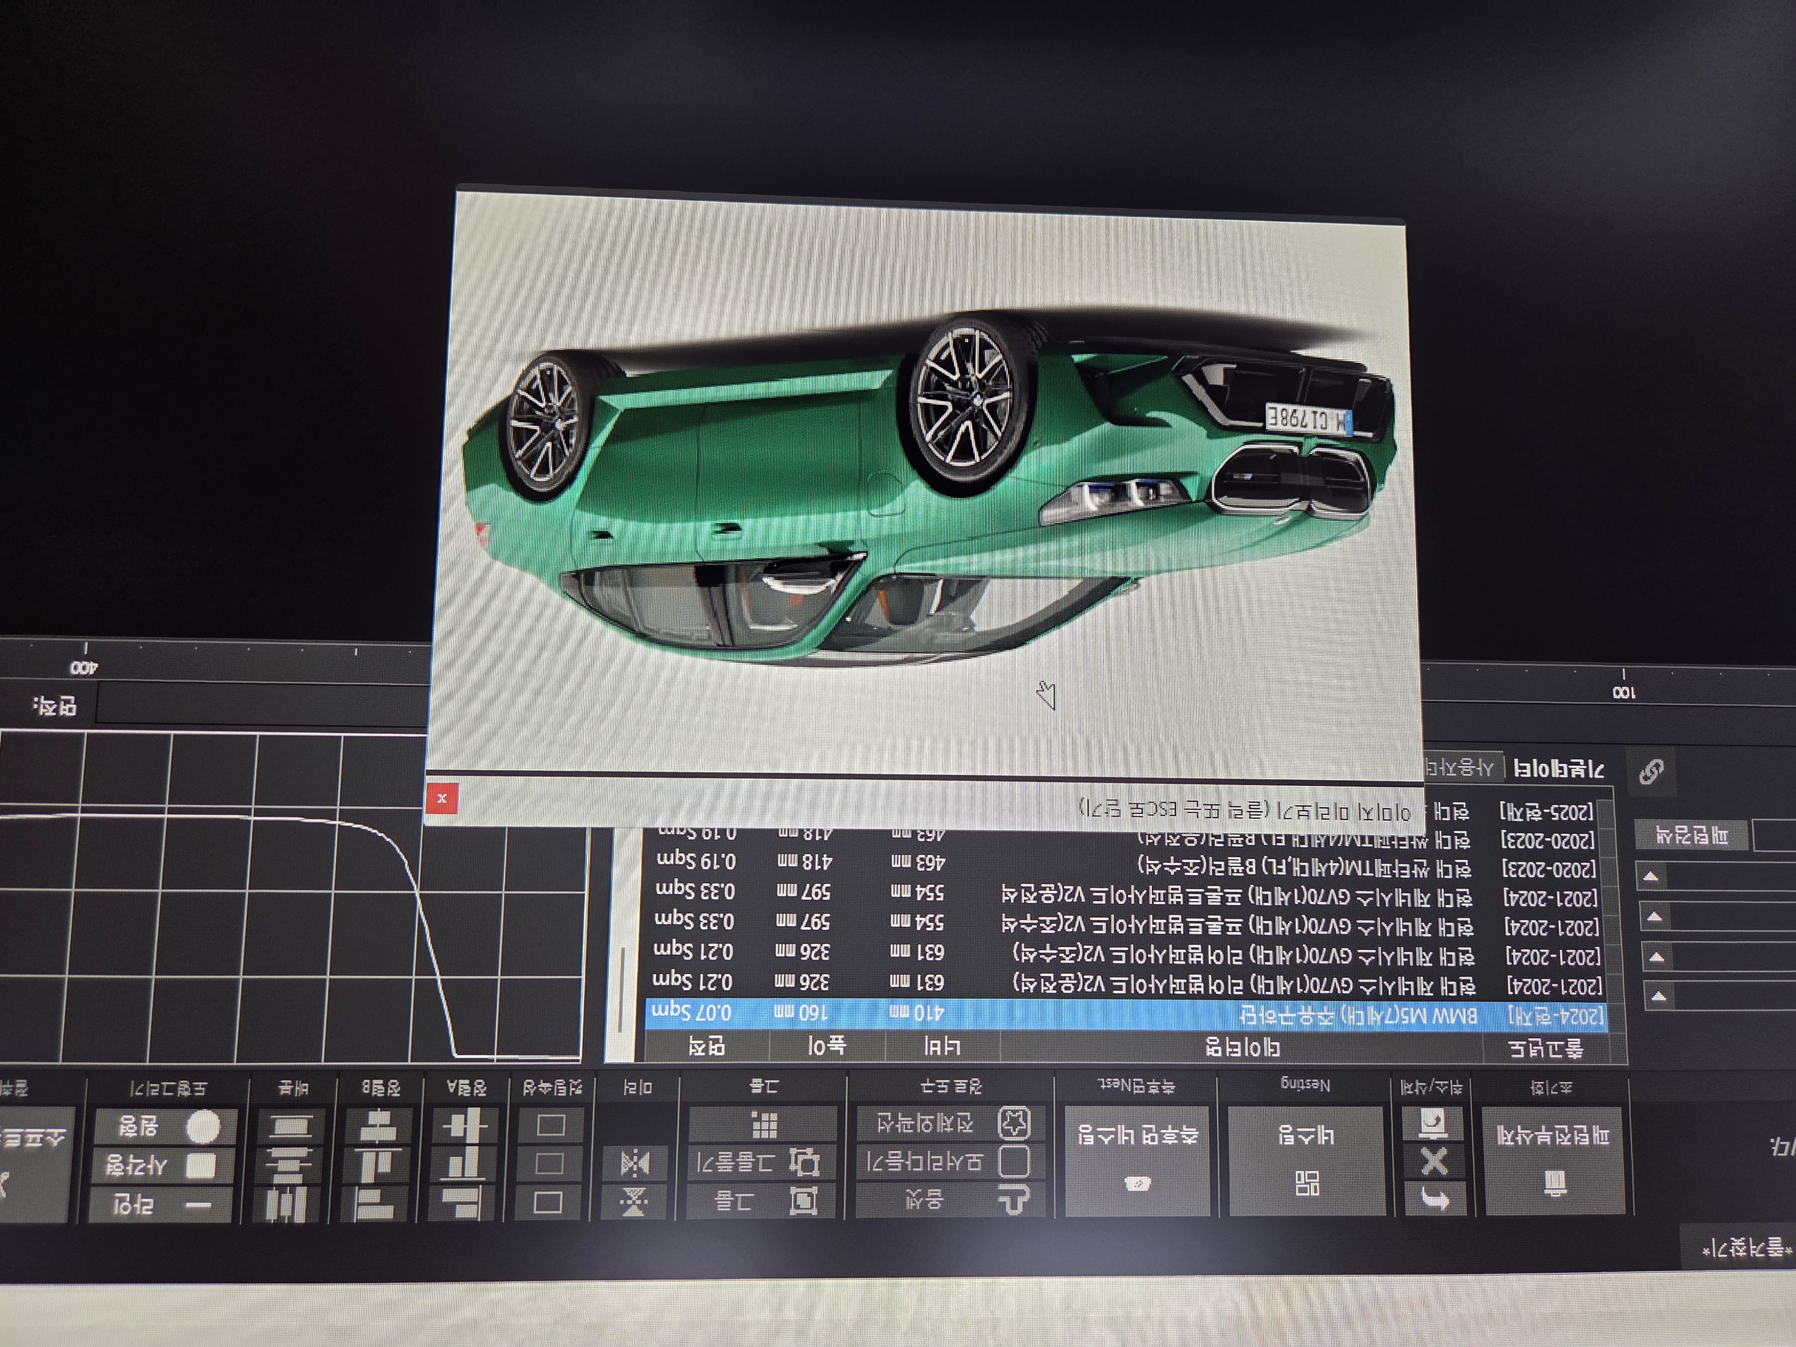
Task: Click the 패턴검색 search button
Action: (x=1692, y=835)
